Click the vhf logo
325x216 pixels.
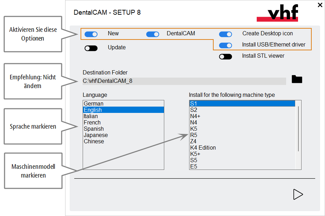point(277,13)
